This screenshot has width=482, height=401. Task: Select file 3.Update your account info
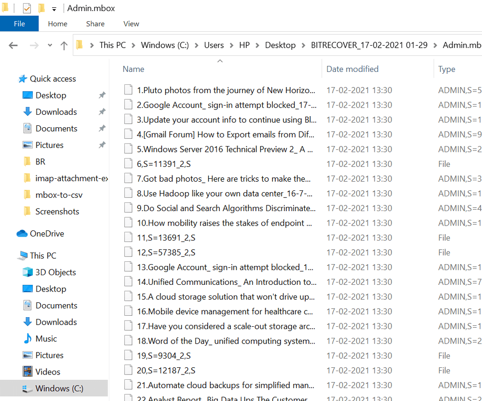click(x=227, y=120)
